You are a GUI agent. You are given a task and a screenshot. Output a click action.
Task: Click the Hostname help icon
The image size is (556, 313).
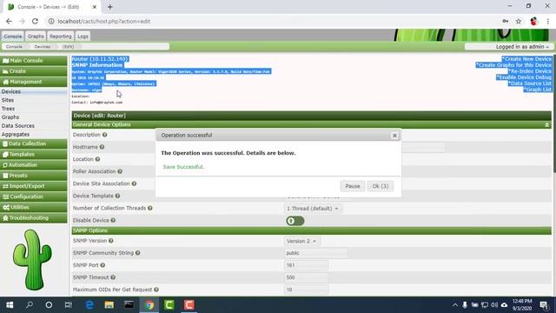coord(102,147)
